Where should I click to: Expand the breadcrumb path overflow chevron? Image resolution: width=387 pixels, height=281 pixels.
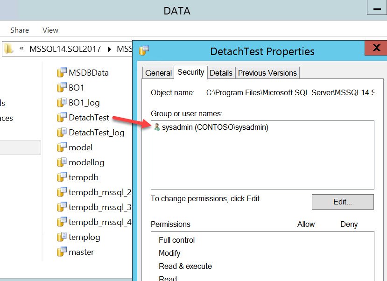(x=21, y=49)
